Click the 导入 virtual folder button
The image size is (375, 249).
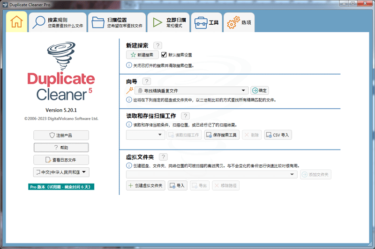coord(178,185)
